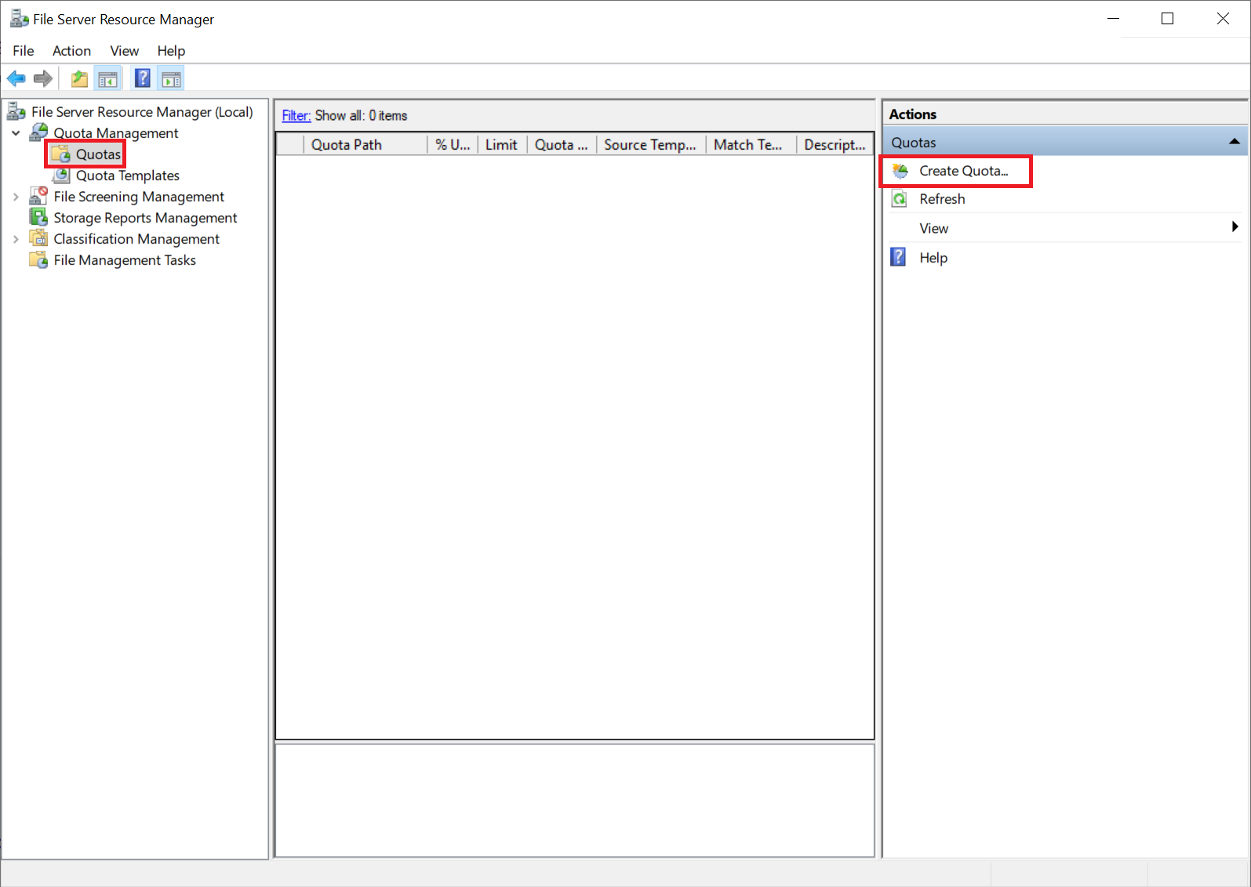Viewport: 1251px width, 887px height.
Task: Sort by Quota Path column header
Action: point(365,144)
